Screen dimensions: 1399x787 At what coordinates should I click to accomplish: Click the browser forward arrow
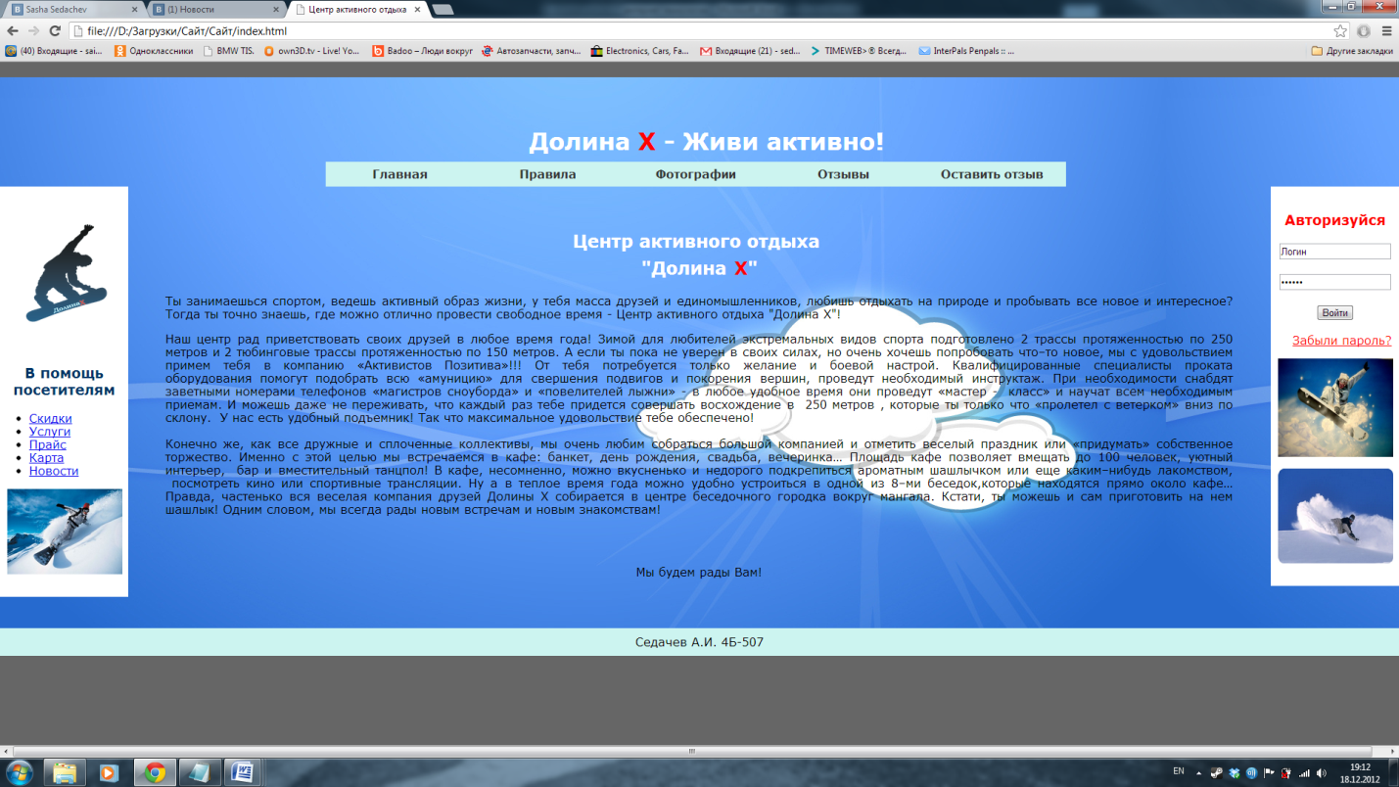click(x=33, y=31)
